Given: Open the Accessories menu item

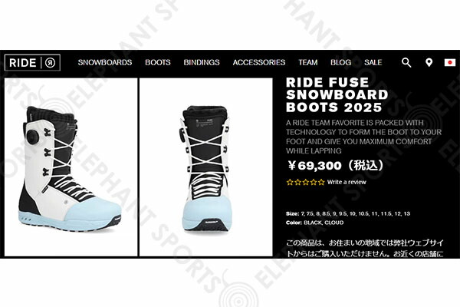Looking at the screenshot, I should tap(259, 62).
